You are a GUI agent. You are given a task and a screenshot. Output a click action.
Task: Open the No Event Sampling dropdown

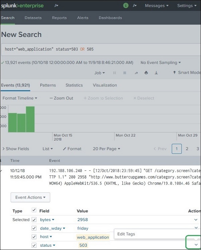point(160,62)
